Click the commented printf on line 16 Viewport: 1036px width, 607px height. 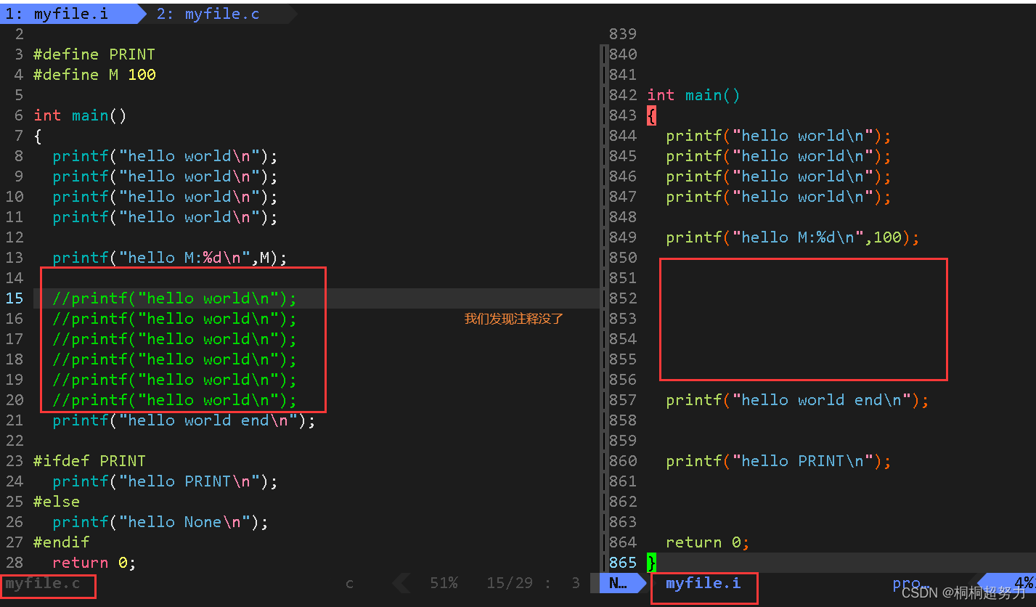click(174, 319)
